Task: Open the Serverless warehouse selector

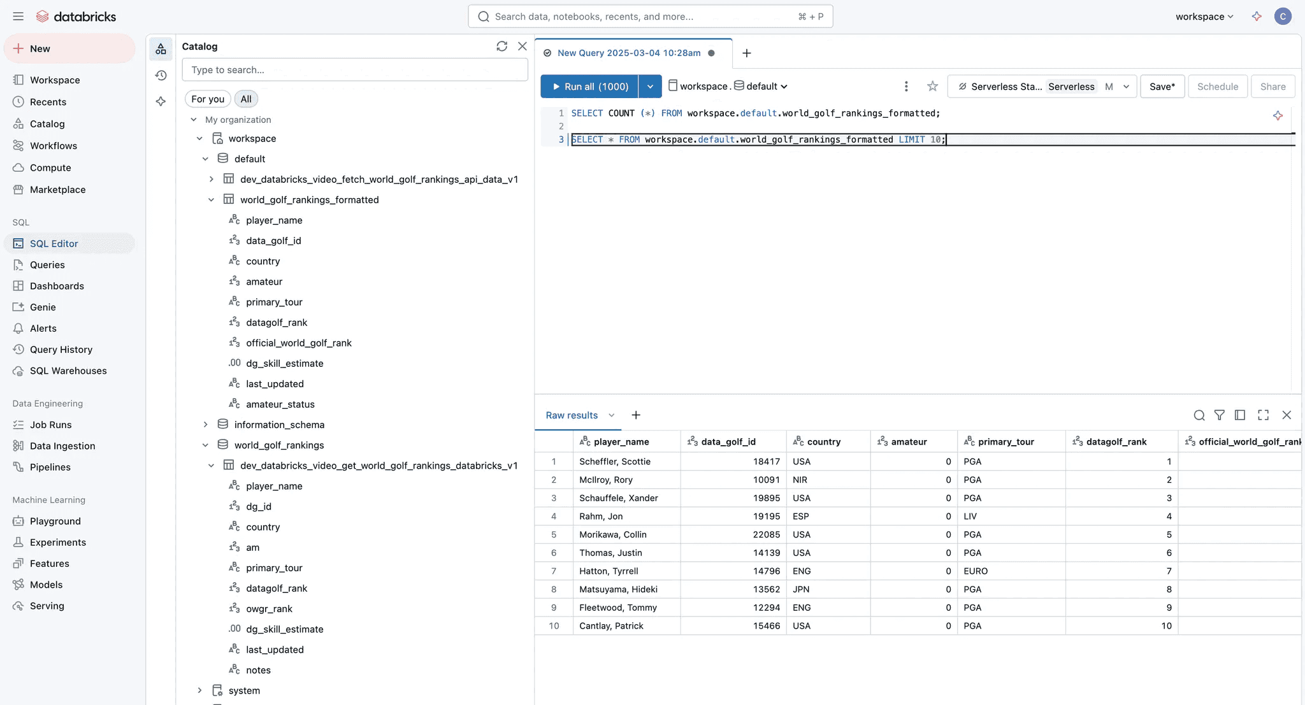Action: coord(1042,87)
